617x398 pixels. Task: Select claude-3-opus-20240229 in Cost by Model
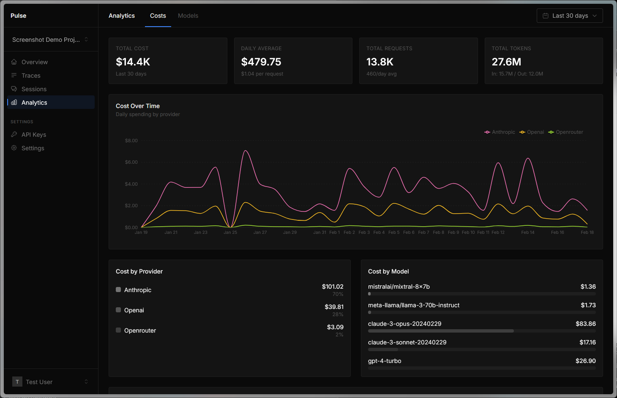pos(404,324)
